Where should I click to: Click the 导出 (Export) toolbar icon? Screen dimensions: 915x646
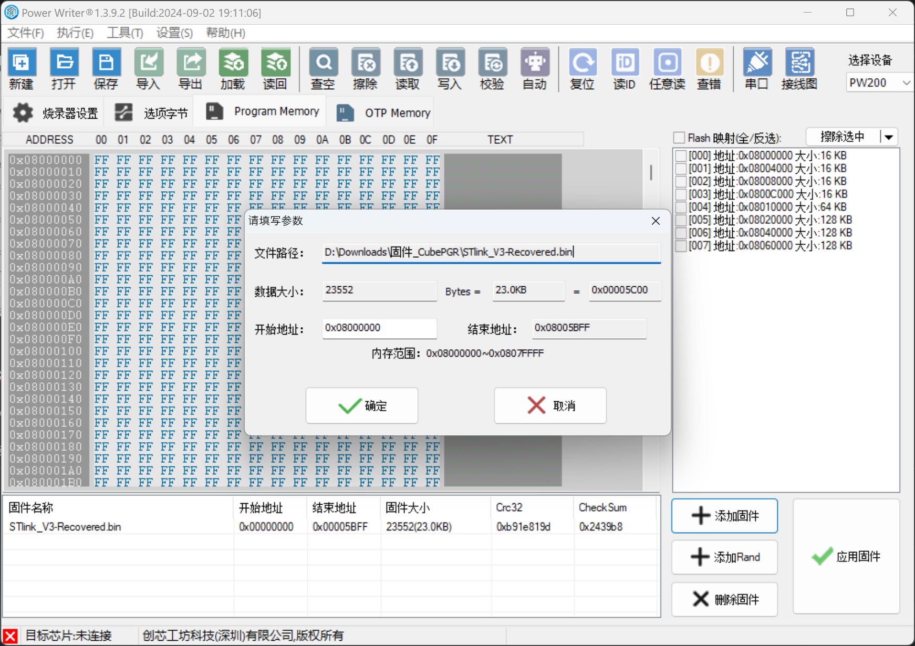tap(191, 69)
